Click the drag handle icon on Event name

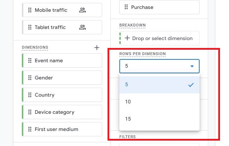click(x=30, y=60)
